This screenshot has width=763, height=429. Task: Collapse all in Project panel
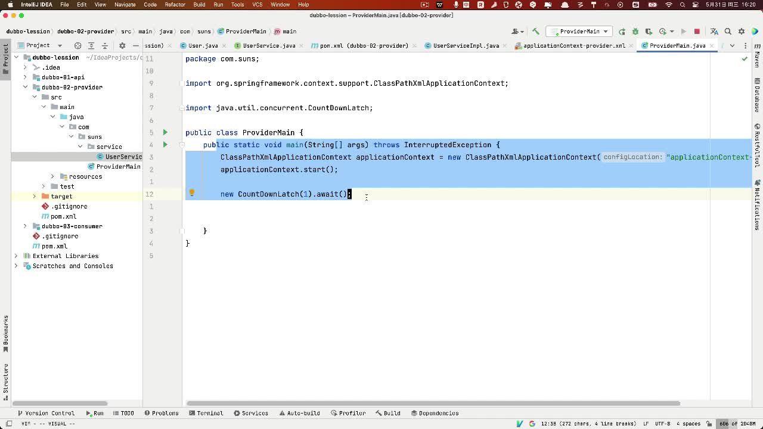pos(105,45)
